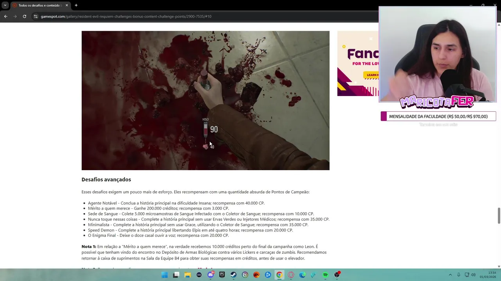The image size is (501, 281).
Task: Open a new browser tab
Action: 76,5
